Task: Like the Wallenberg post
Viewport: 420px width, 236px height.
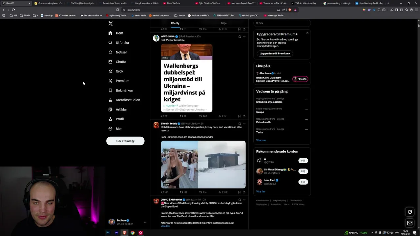Action: coord(203,116)
